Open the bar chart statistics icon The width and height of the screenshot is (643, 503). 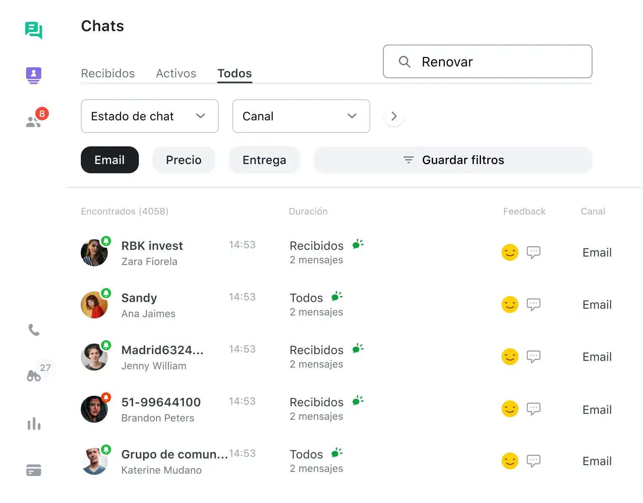34,424
